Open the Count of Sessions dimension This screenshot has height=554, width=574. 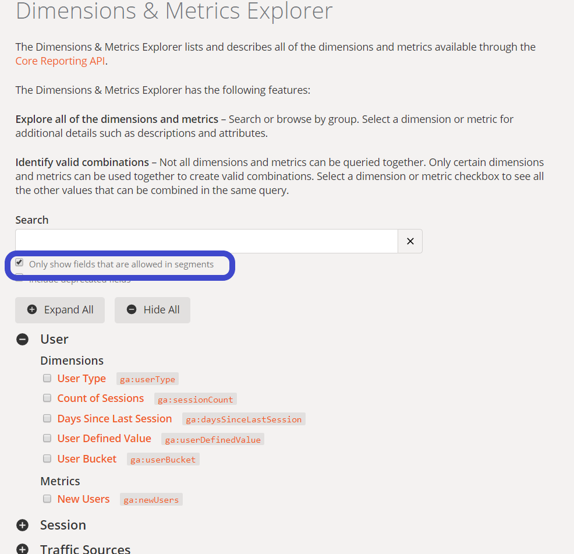[x=101, y=398]
